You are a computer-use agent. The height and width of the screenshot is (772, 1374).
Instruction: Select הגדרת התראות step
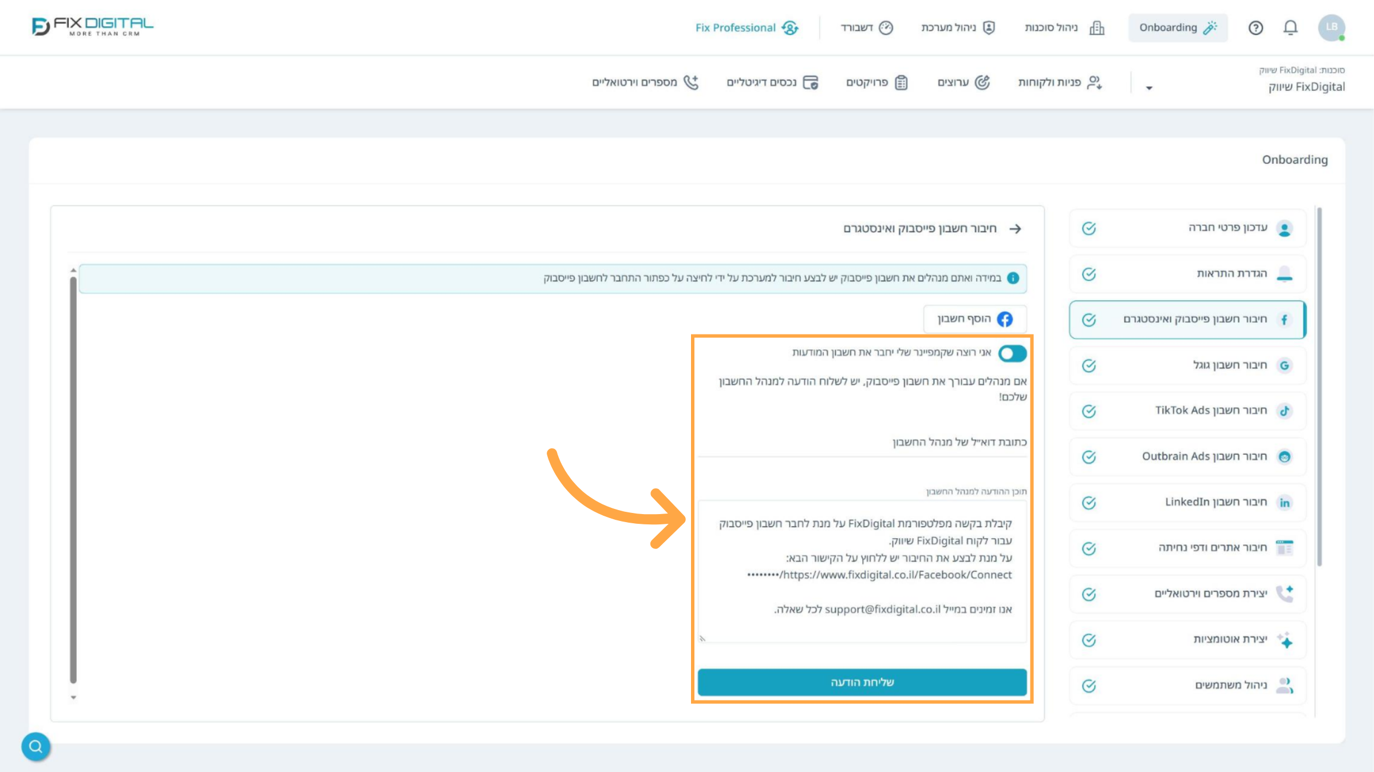point(1187,274)
